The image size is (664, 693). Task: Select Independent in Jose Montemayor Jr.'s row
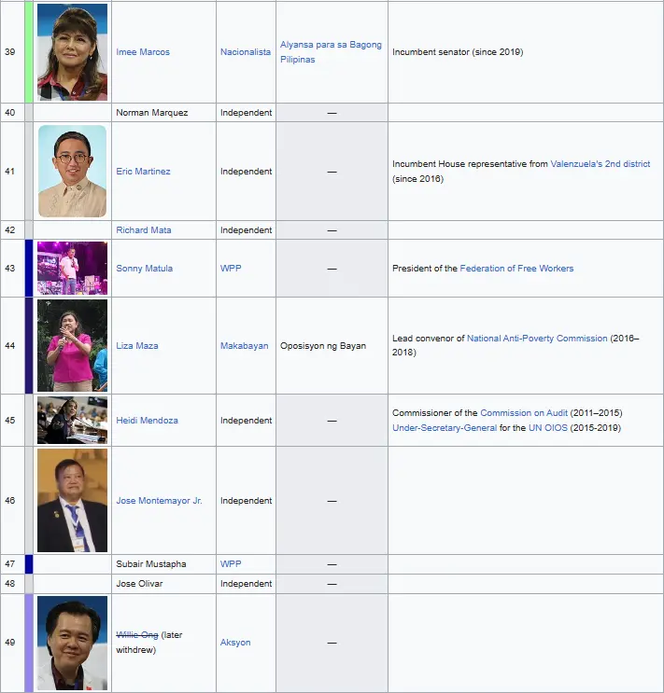click(247, 500)
